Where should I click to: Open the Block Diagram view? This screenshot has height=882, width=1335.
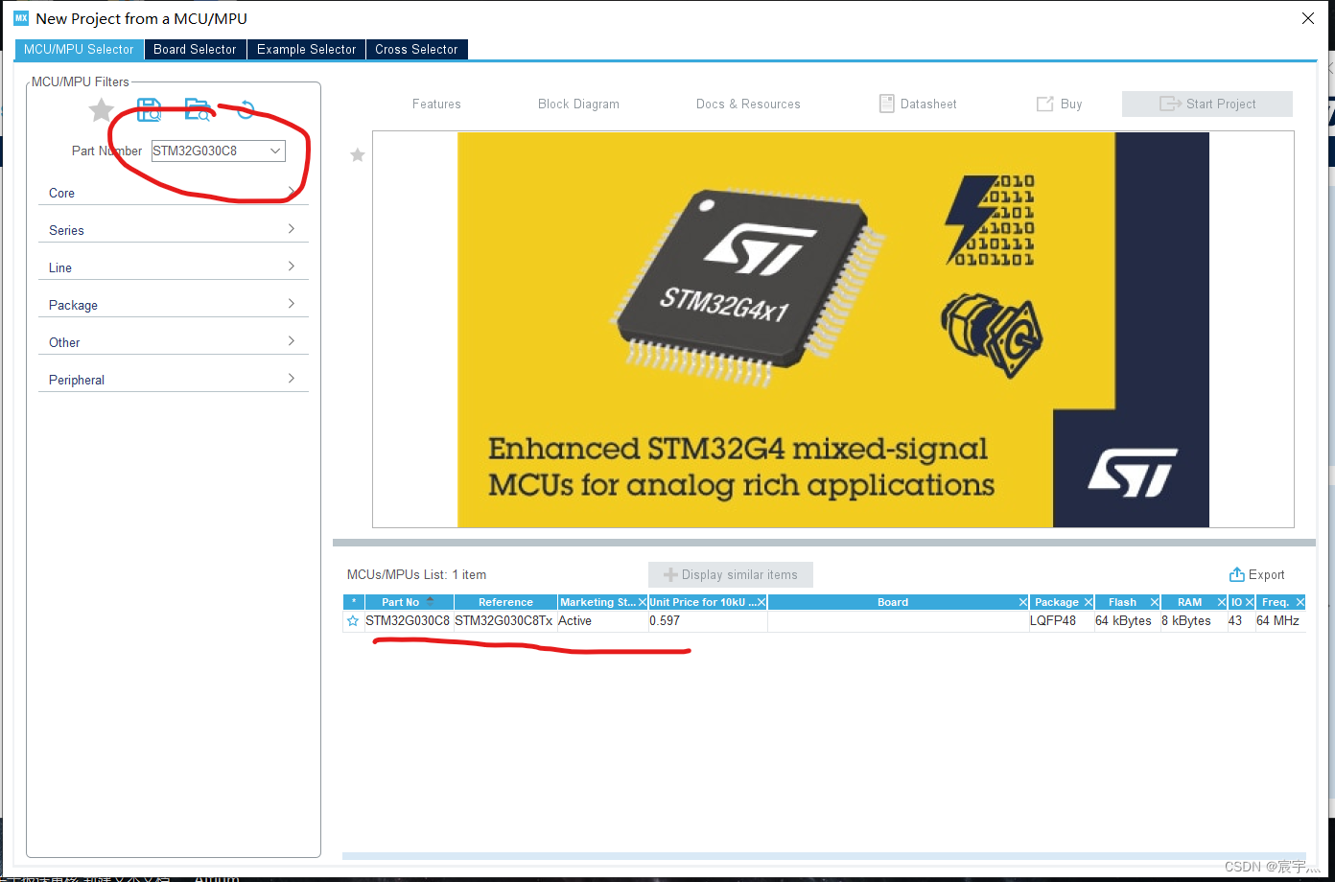578,104
